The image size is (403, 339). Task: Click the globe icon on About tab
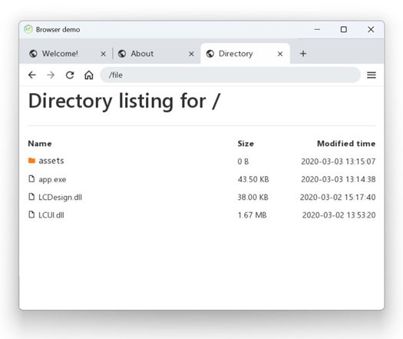(122, 54)
